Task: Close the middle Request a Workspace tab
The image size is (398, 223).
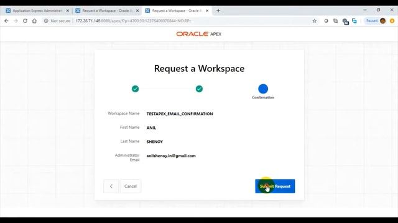Action: (x=137, y=11)
